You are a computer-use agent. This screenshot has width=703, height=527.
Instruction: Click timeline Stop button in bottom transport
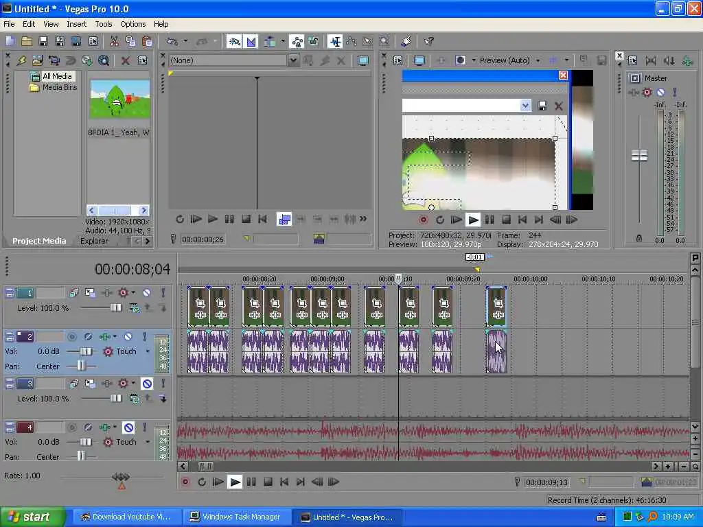tap(268, 482)
